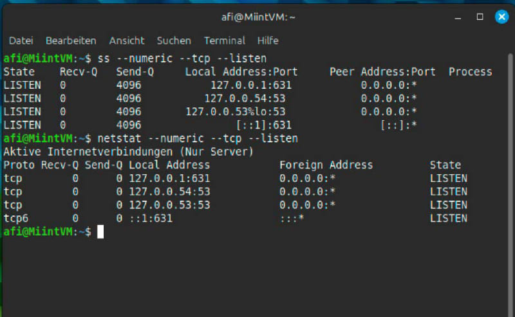Open the Bearbeiten menu
Image resolution: width=515 pixels, height=317 pixels.
click(71, 41)
